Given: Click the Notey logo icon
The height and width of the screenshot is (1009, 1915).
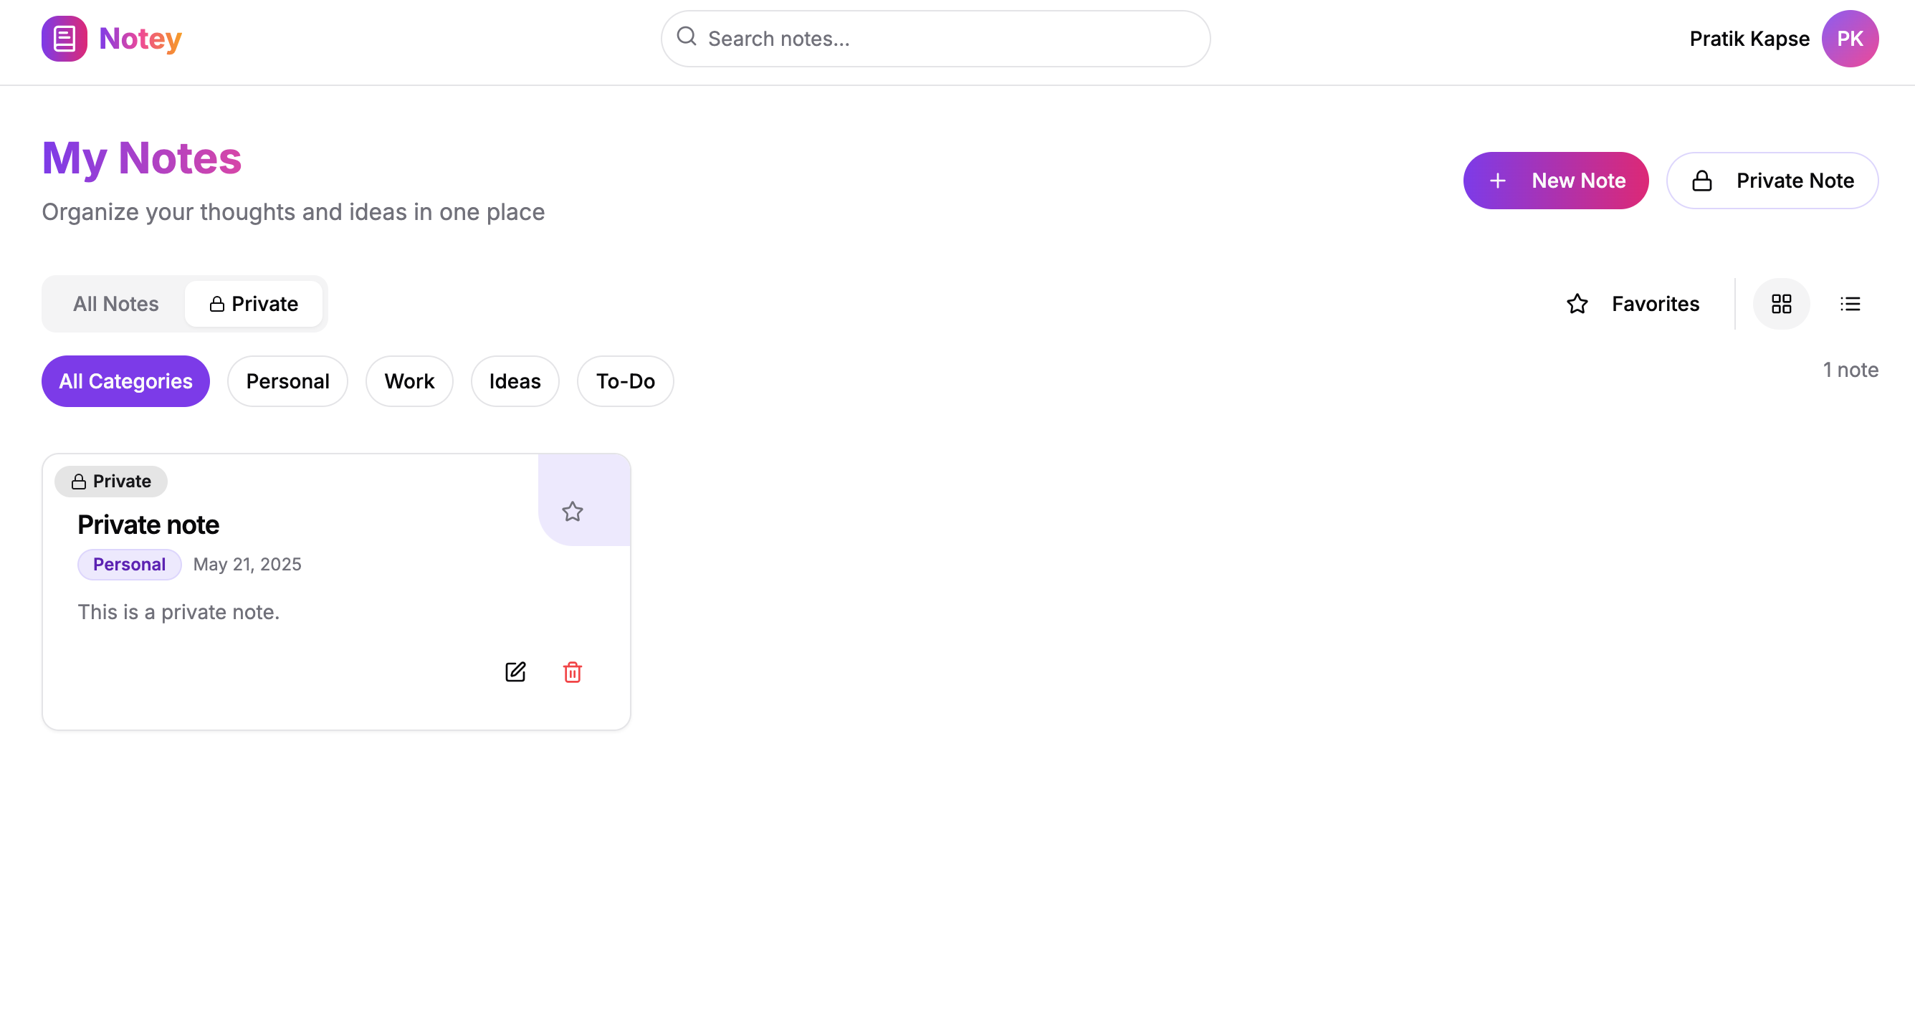Looking at the screenshot, I should (x=64, y=39).
